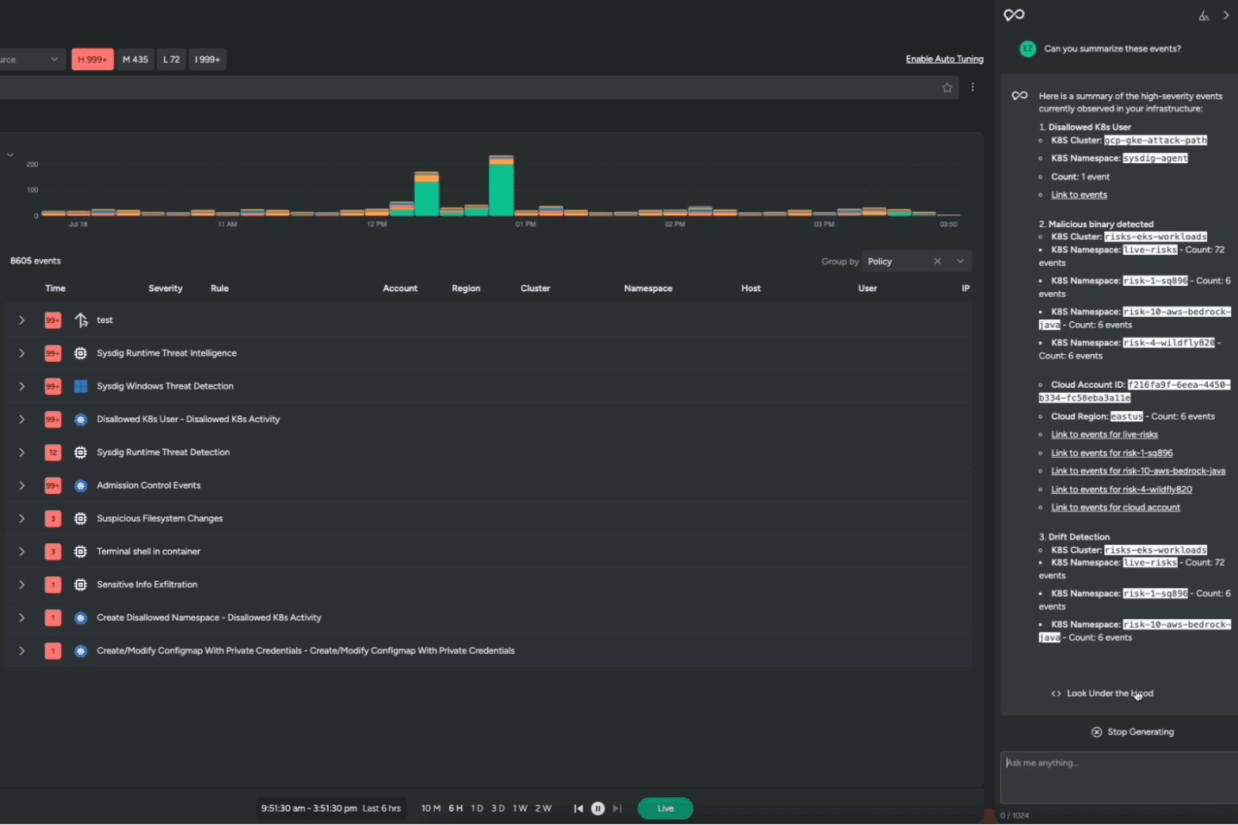The width and height of the screenshot is (1238, 825).
Task: Open Look Under the Hood
Action: 1102,694
